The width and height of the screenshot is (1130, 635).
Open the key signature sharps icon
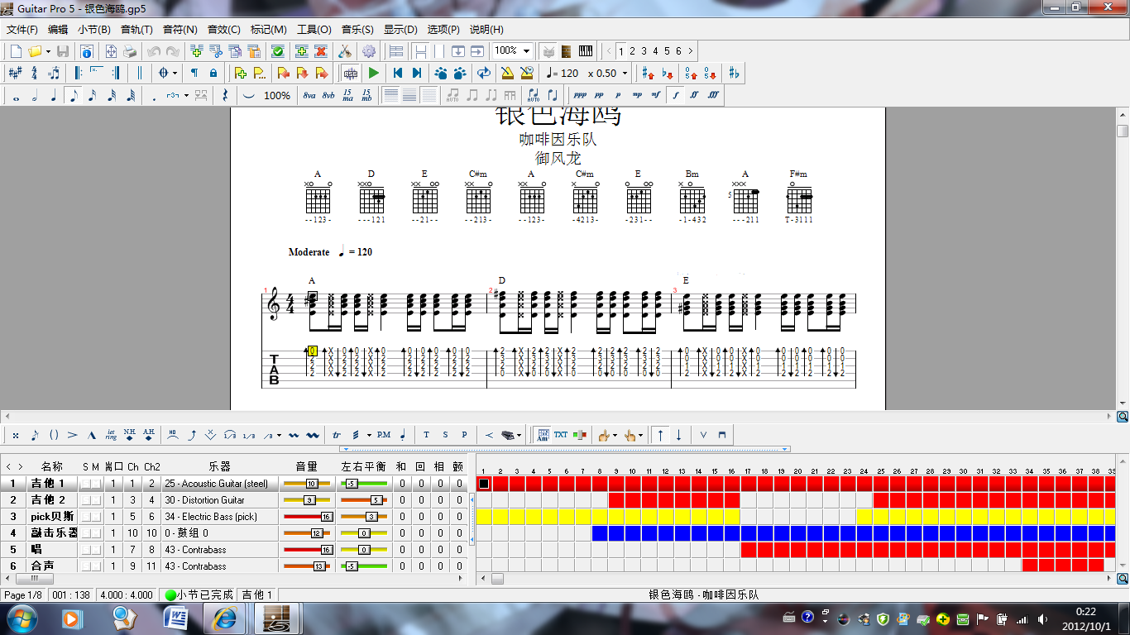[16, 73]
